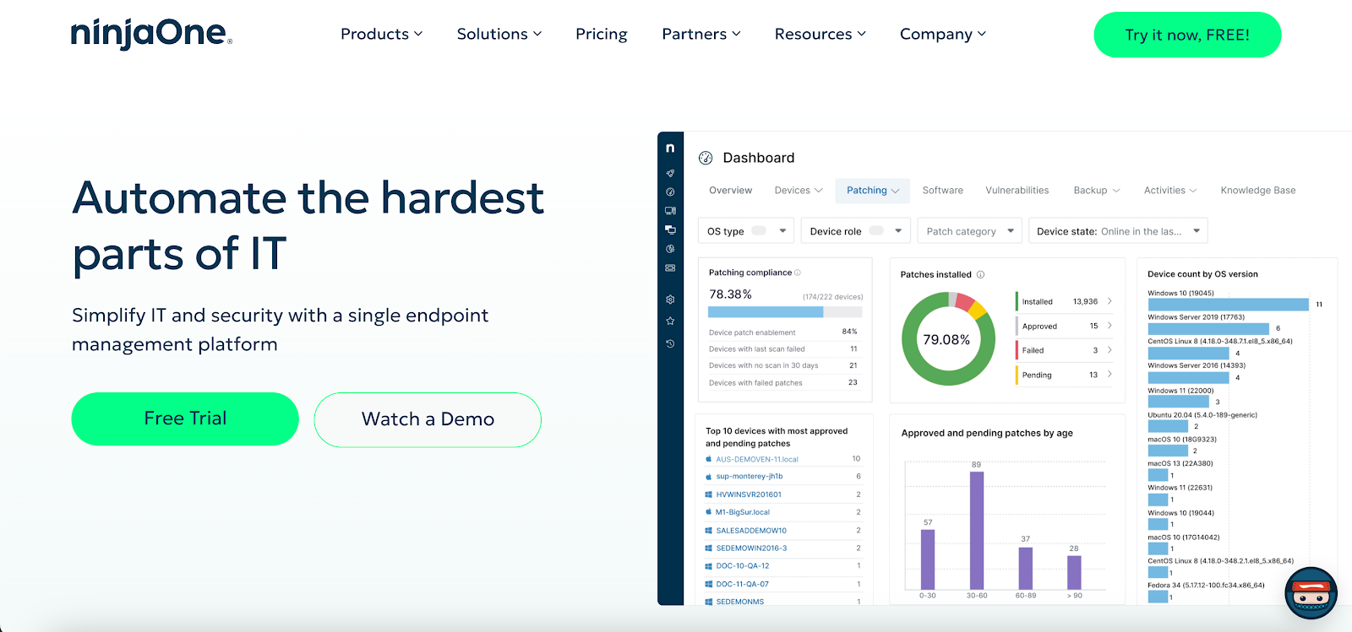Screen dimensions: 1352x632
Task: Click Apple icon next to AUS-DEMOVEN-11.local
Action: 709,459
